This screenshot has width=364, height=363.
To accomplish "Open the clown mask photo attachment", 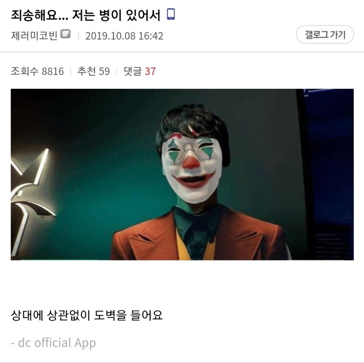I will 182,174.
